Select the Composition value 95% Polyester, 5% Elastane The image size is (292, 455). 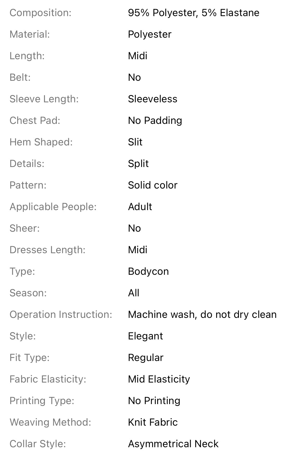pyautogui.click(x=194, y=13)
